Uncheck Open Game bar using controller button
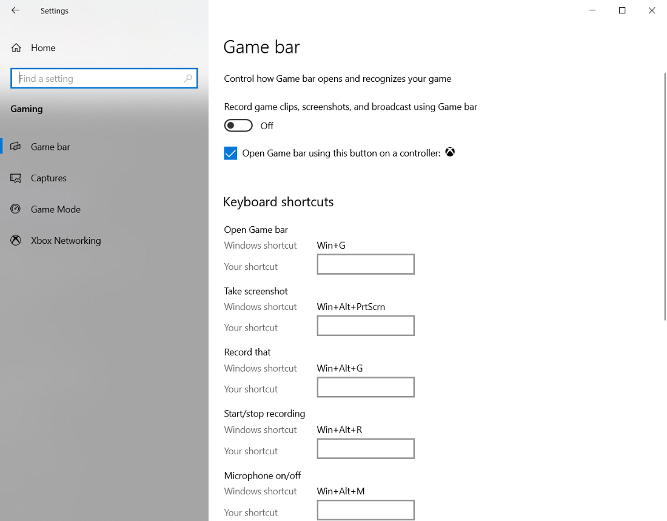The height and width of the screenshot is (521, 667). 230,153
